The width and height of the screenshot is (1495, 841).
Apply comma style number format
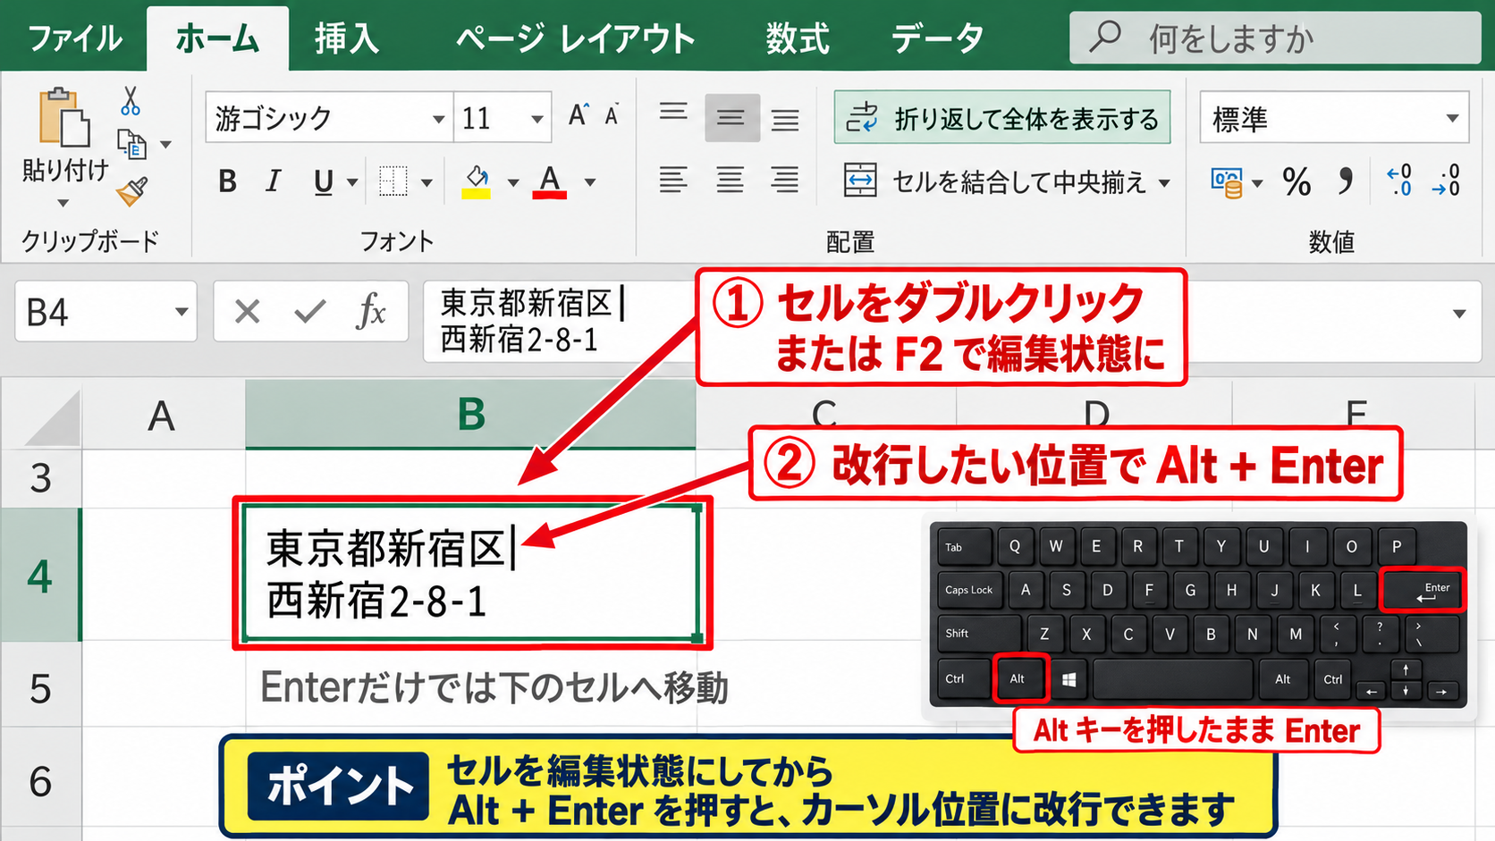pos(1346,181)
